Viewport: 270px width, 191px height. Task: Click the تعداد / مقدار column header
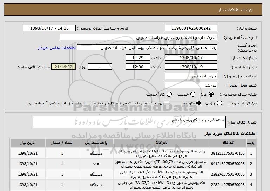[62, 143]
